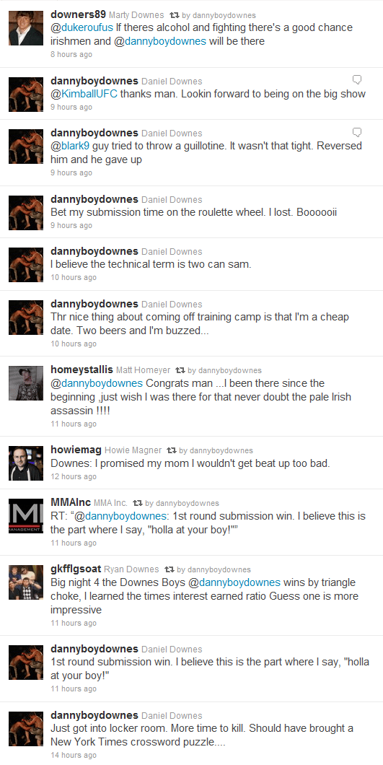Open the MMAInc logo avatar
The width and height of the screenshot is (383, 765).
click(26, 516)
